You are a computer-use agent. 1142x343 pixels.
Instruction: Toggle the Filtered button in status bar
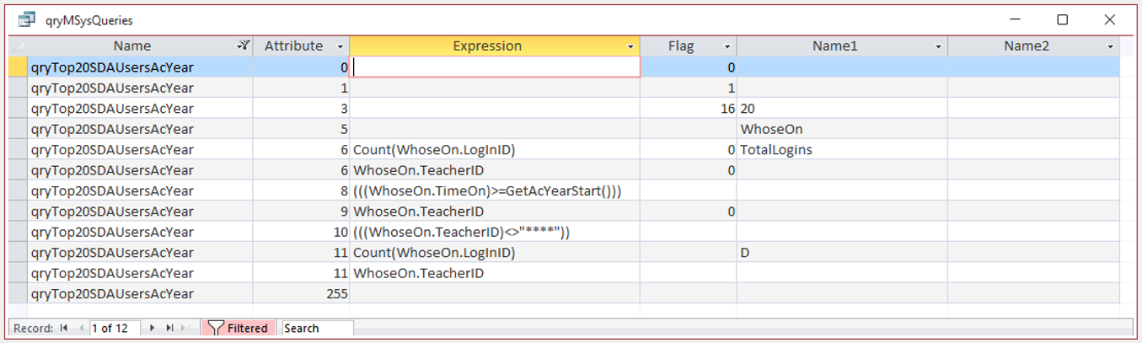tap(239, 328)
